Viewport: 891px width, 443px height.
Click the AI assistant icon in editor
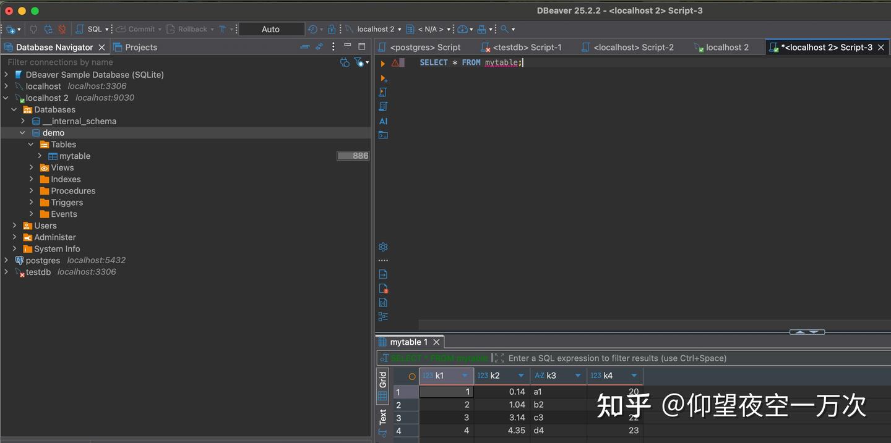tap(383, 121)
